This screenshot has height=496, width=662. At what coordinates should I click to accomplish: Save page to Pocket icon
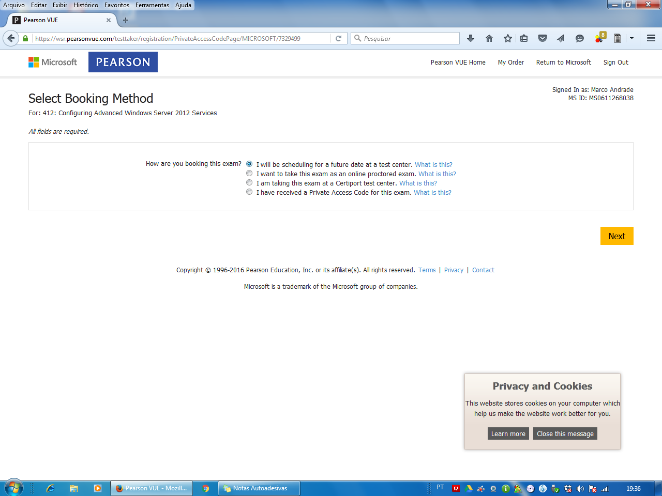tap(543, 38)
